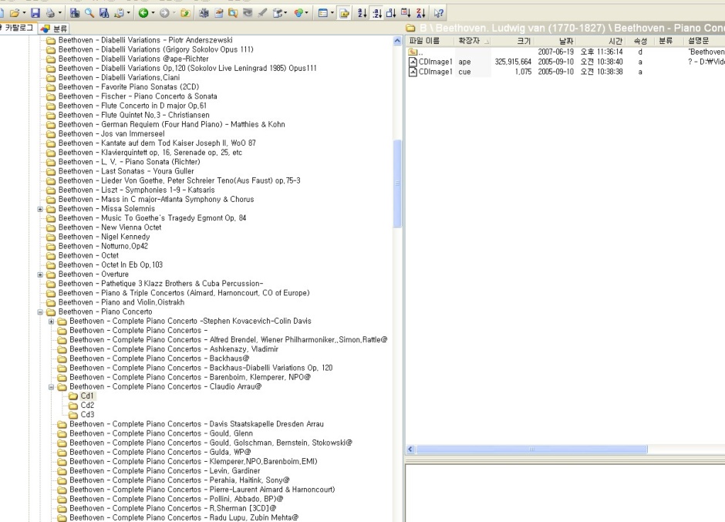This screenshot has height=522, width=725.
Task: Open the parent '..' folder entry
Action: pos(416,52)
